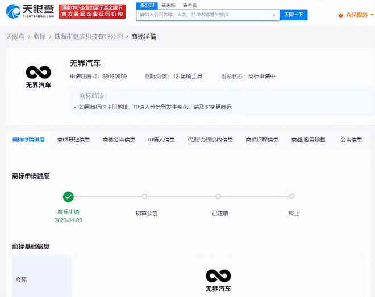This screenshot has height=297, width=375.
Task: Open the 会员服务 dropdown menu
Action: [359, 15]
